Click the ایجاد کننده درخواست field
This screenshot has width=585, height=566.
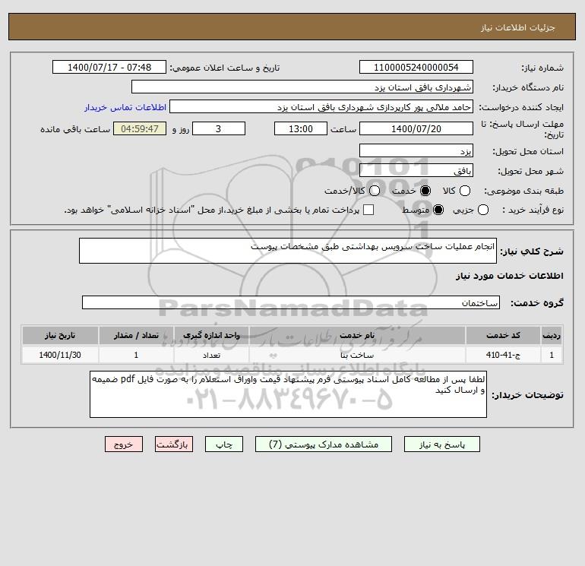point(321,106)
